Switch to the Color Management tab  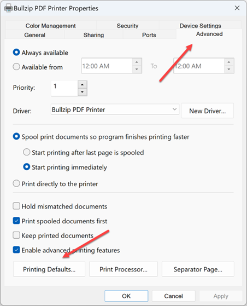coord(51,26)
